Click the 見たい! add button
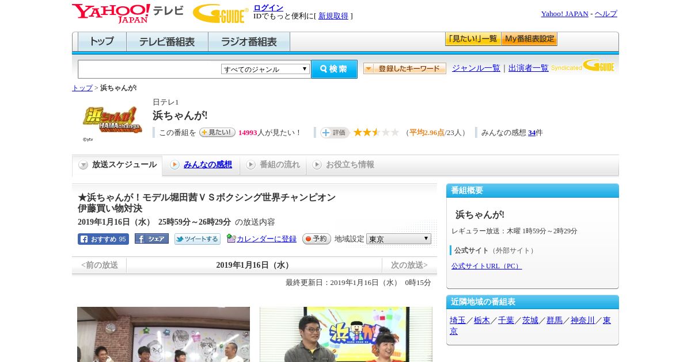 click(217, 132)
